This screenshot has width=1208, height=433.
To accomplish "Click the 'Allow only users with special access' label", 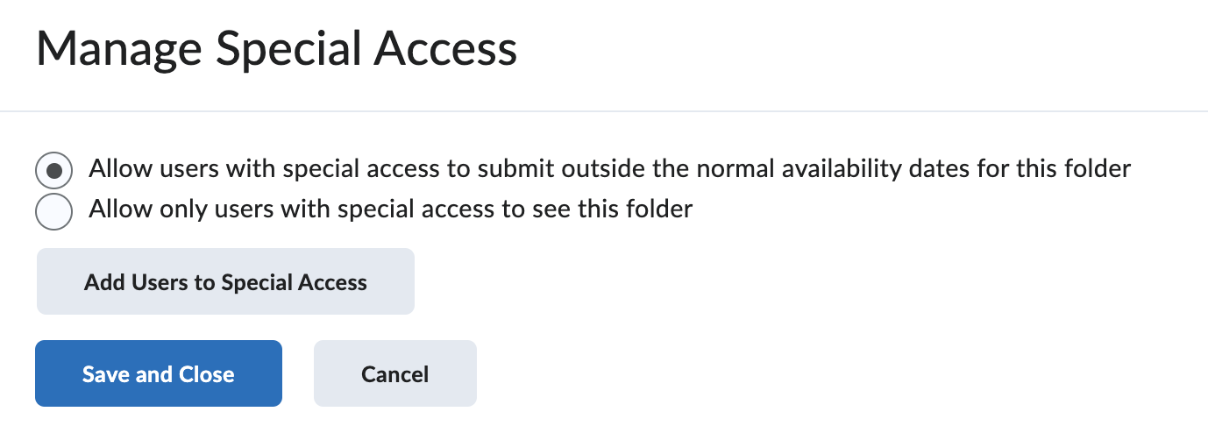I will coord(390,209).
